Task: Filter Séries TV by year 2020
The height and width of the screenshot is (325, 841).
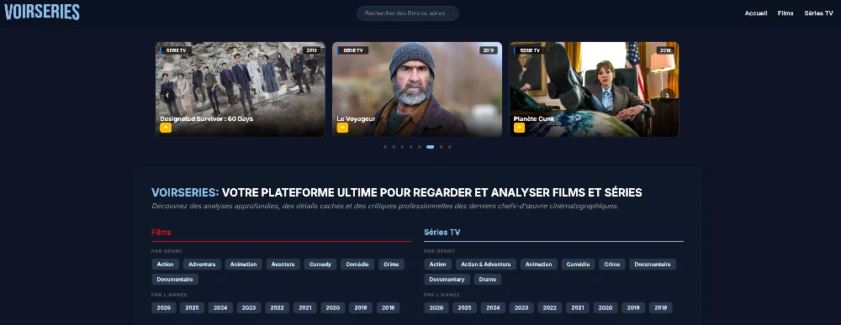Action: tap(606, 308)
